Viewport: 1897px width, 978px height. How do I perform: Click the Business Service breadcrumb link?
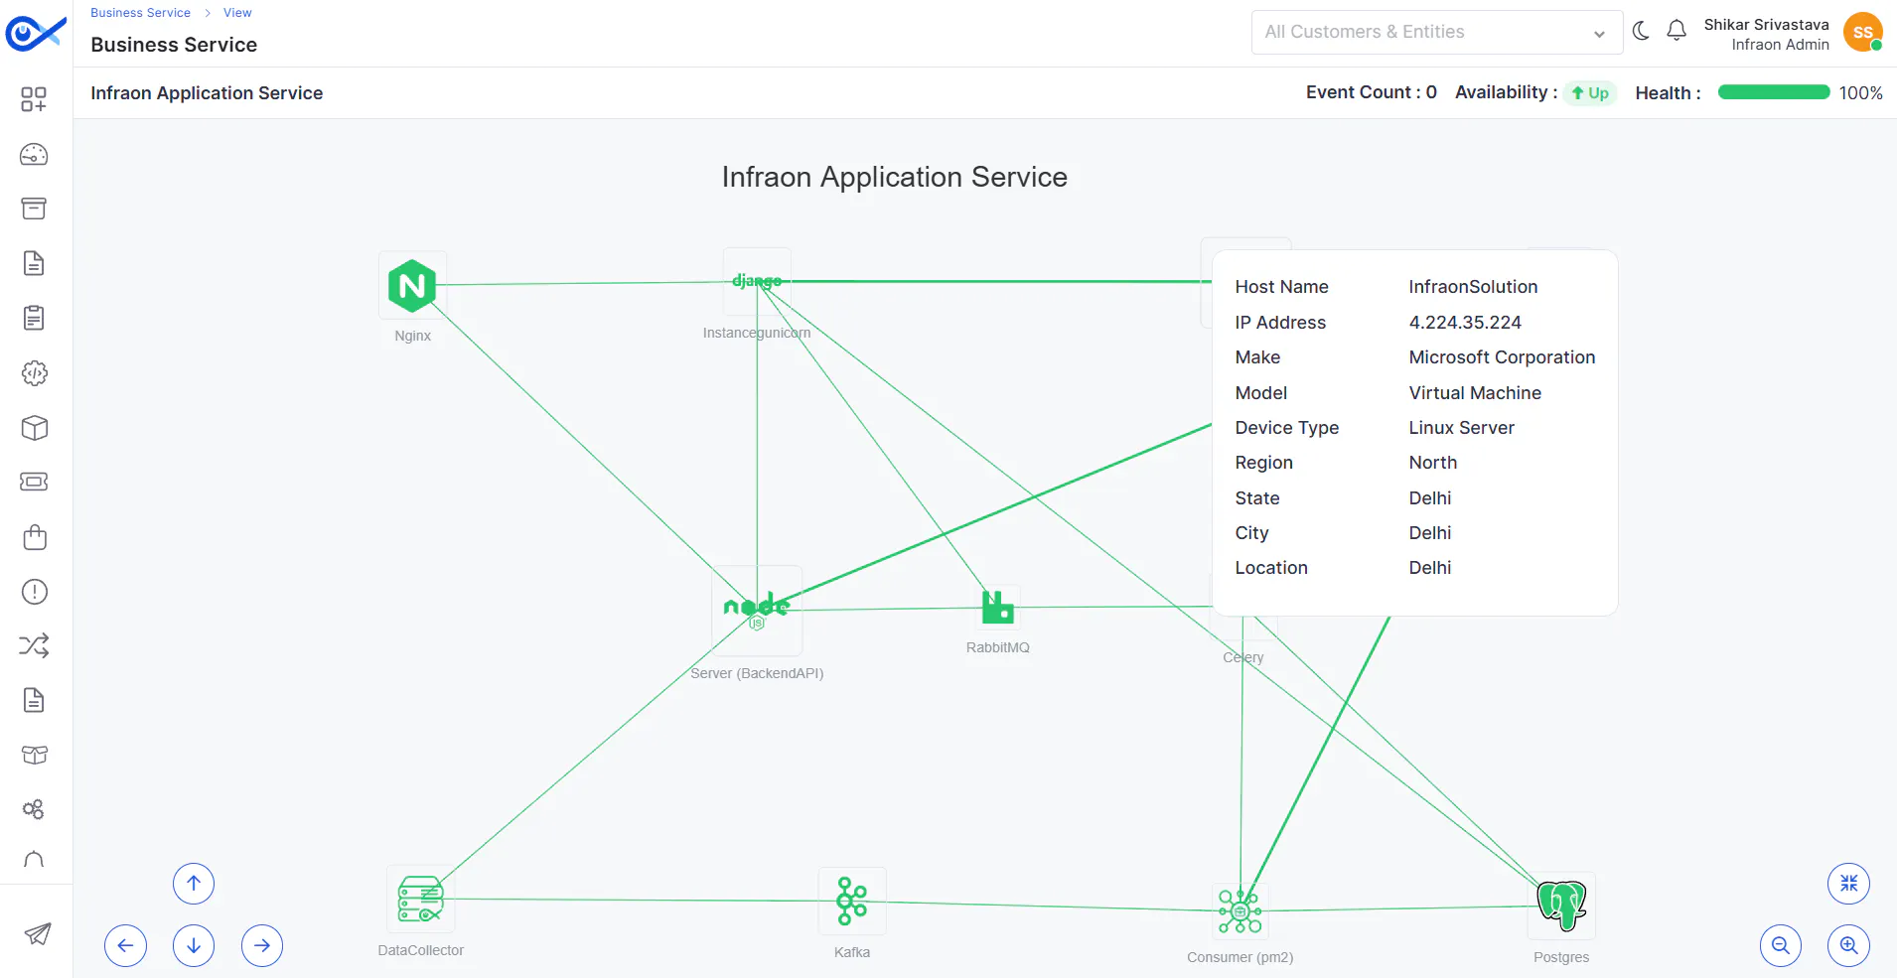140,13
